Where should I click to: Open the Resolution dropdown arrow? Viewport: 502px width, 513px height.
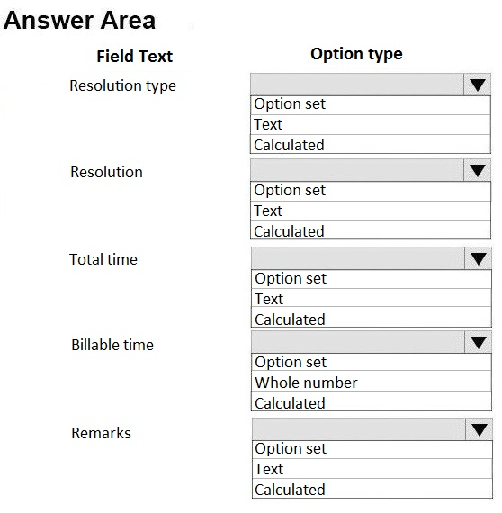click(477, 170)
